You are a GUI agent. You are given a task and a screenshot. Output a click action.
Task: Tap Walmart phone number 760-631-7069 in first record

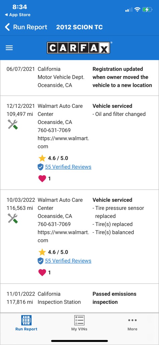pyautogui.click(x=54, y=130)
